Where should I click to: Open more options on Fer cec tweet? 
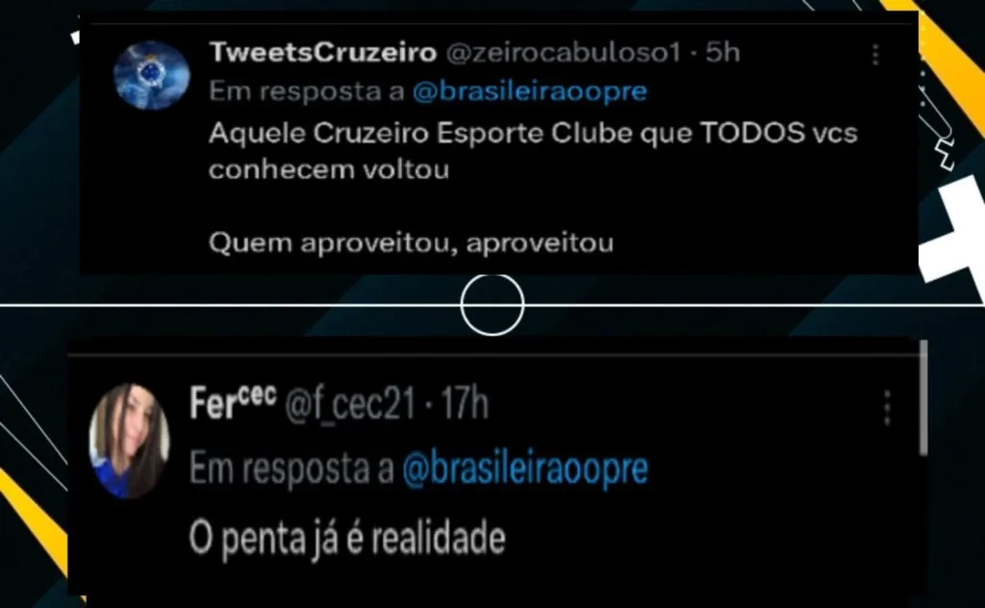[x=886, y=408]
